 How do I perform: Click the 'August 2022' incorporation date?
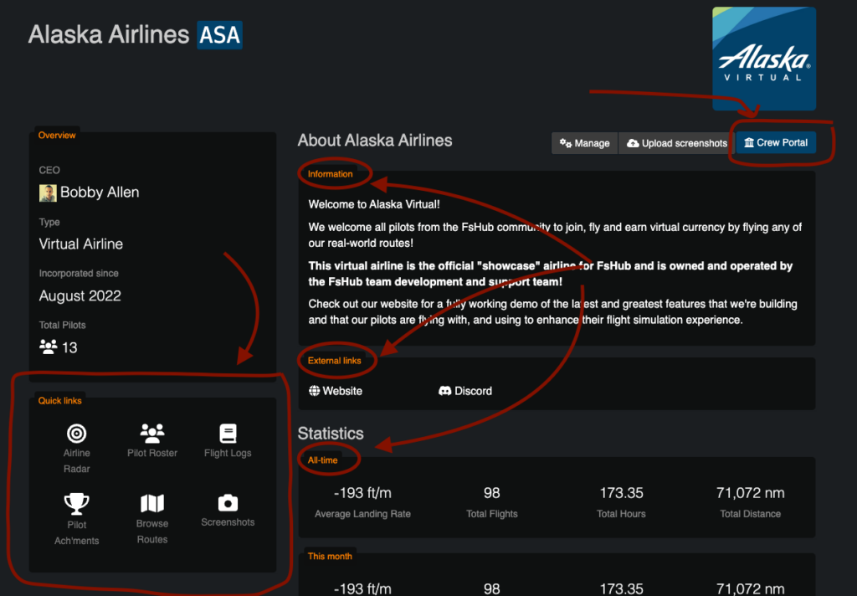coord(80,295)
